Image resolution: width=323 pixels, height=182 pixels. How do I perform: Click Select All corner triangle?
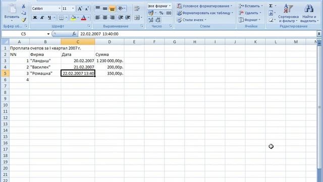5,42
